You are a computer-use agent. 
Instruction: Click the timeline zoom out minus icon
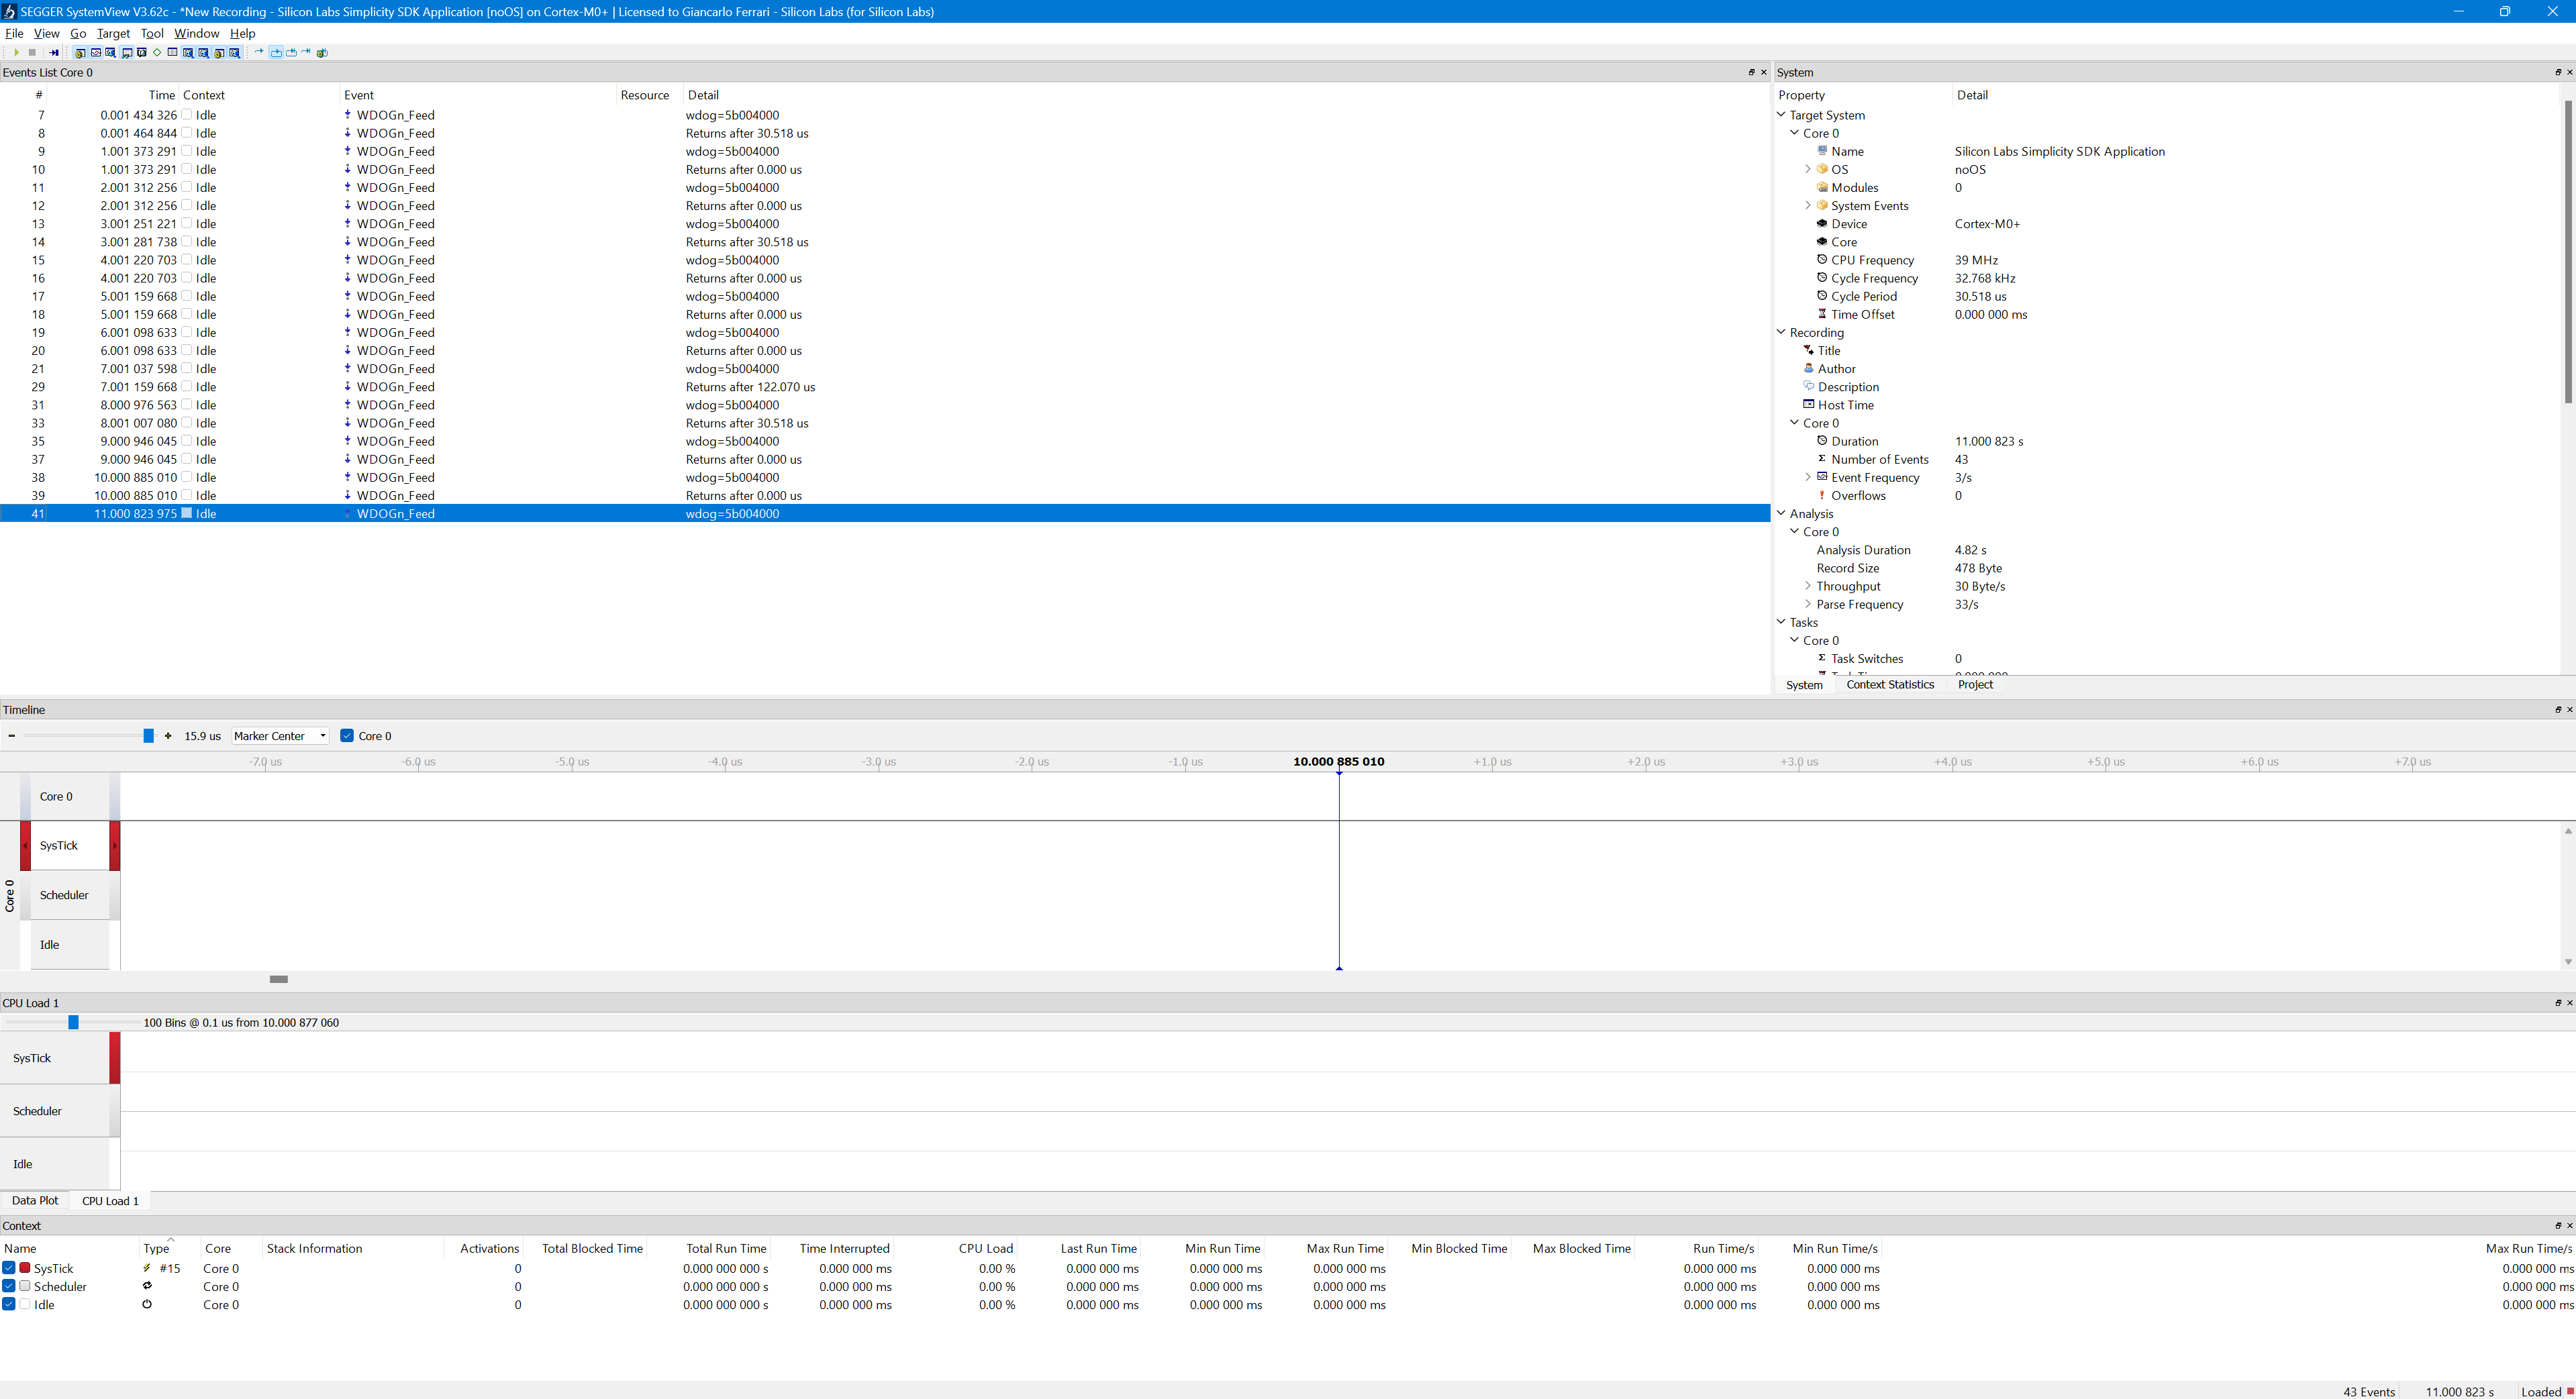[11, 736]
